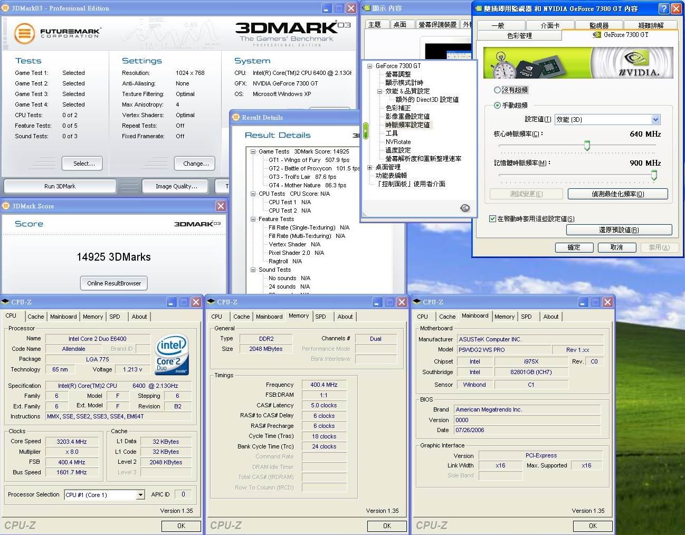Screen dimensions: 685x535
Task: Select 時脈頻率設定值 tree item
Action: [x=407, y=125]
